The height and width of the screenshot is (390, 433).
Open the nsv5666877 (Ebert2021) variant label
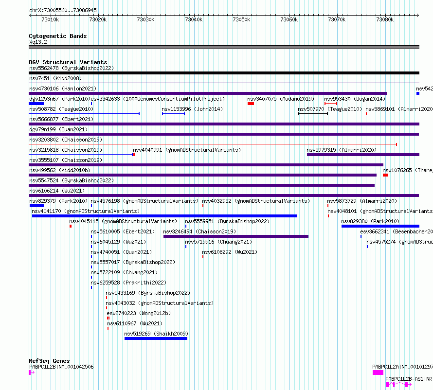[61, 119]
